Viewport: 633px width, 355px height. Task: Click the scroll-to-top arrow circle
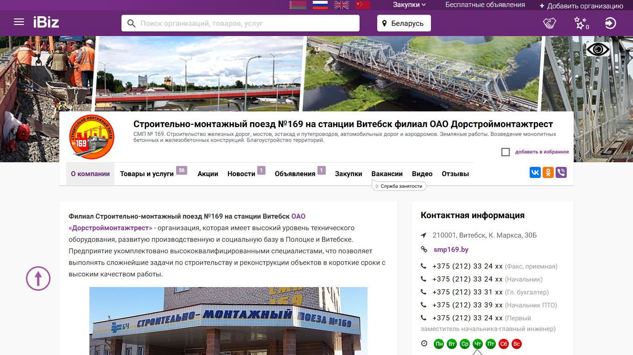[x=38, y=278]
